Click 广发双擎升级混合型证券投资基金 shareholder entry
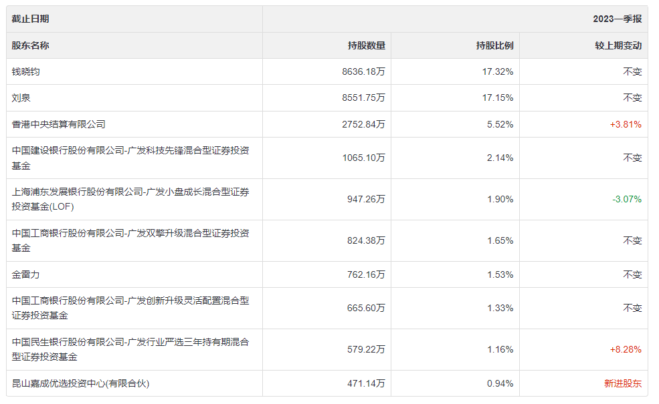659x404 pixels. (x=130, y=240)
